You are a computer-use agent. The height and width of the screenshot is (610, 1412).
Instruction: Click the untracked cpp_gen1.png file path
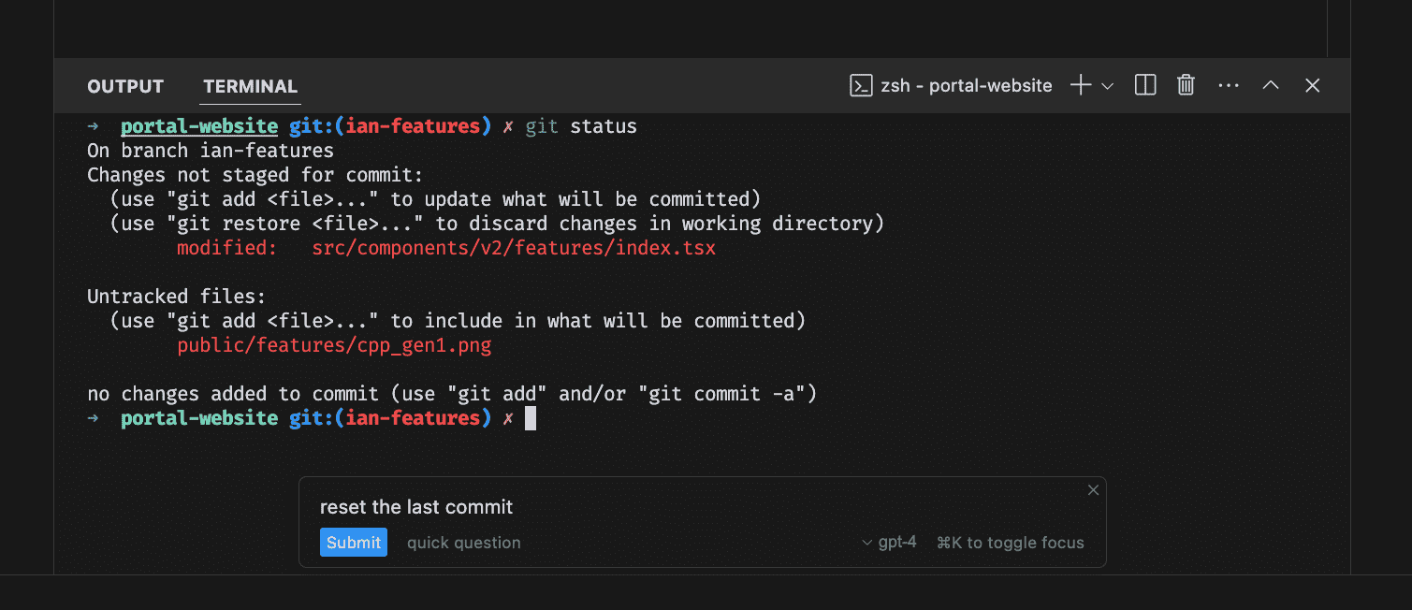[x=334, y=345]
